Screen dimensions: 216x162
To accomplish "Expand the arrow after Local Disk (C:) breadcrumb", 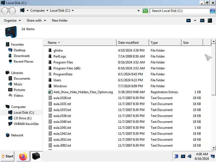I will [73, 11].
